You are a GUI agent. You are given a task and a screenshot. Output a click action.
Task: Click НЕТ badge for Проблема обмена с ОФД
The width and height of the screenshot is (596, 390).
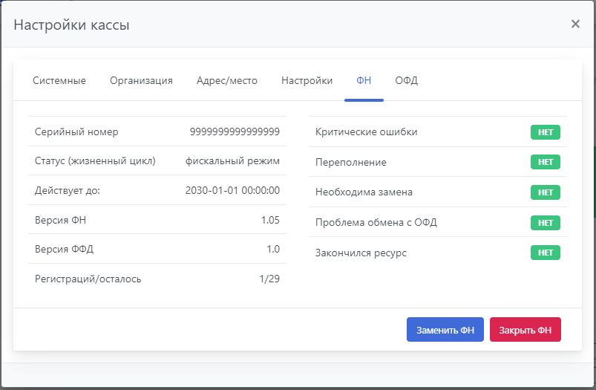pyautogui.click(x=545, y=223)
